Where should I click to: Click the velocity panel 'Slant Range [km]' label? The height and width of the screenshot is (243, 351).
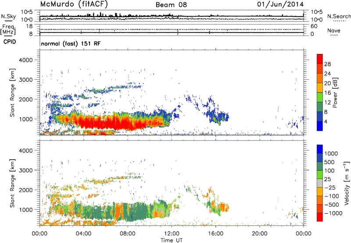point(12,183)
